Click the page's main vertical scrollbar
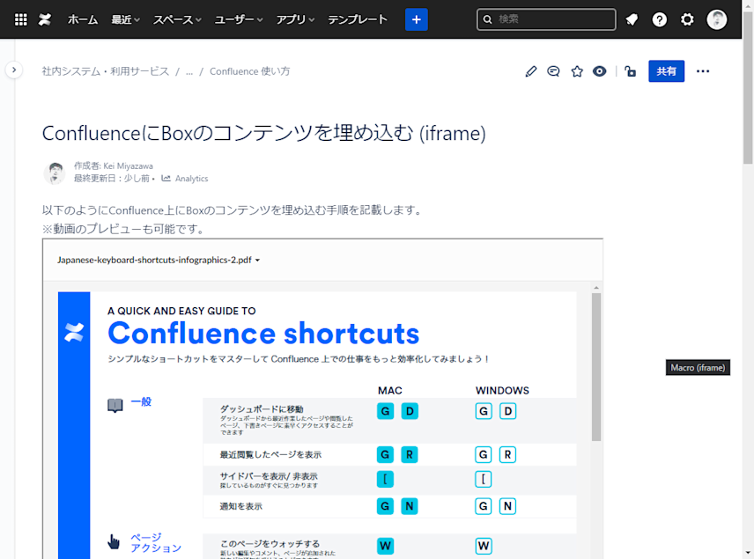This screenshot has height=559, width=754. coord(748,89)
